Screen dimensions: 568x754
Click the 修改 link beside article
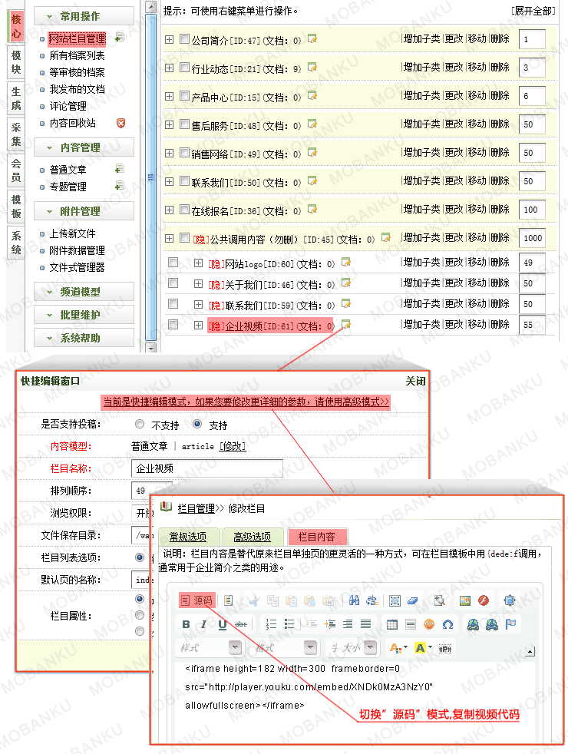tap(233, 446)
